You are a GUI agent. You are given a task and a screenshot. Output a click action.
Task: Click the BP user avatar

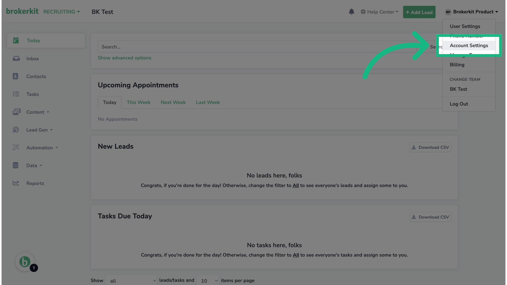448,12
